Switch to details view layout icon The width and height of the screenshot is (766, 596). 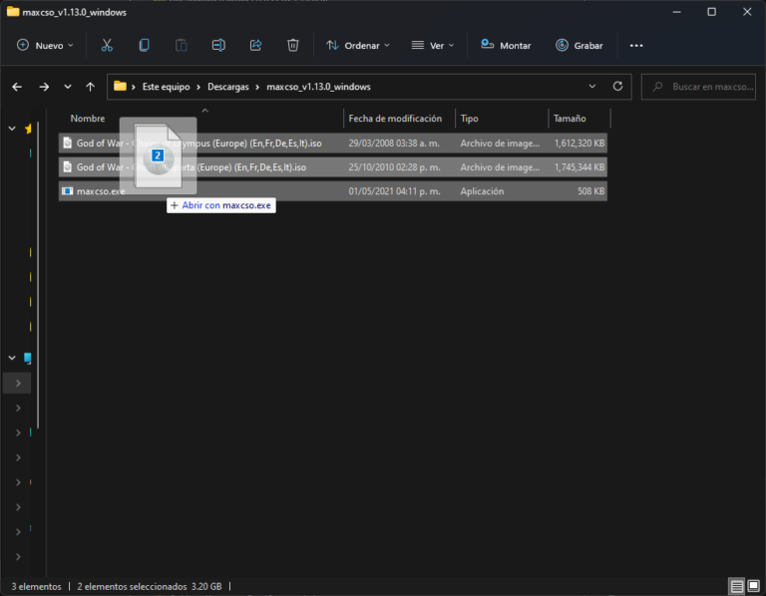(x=736, y=586)
